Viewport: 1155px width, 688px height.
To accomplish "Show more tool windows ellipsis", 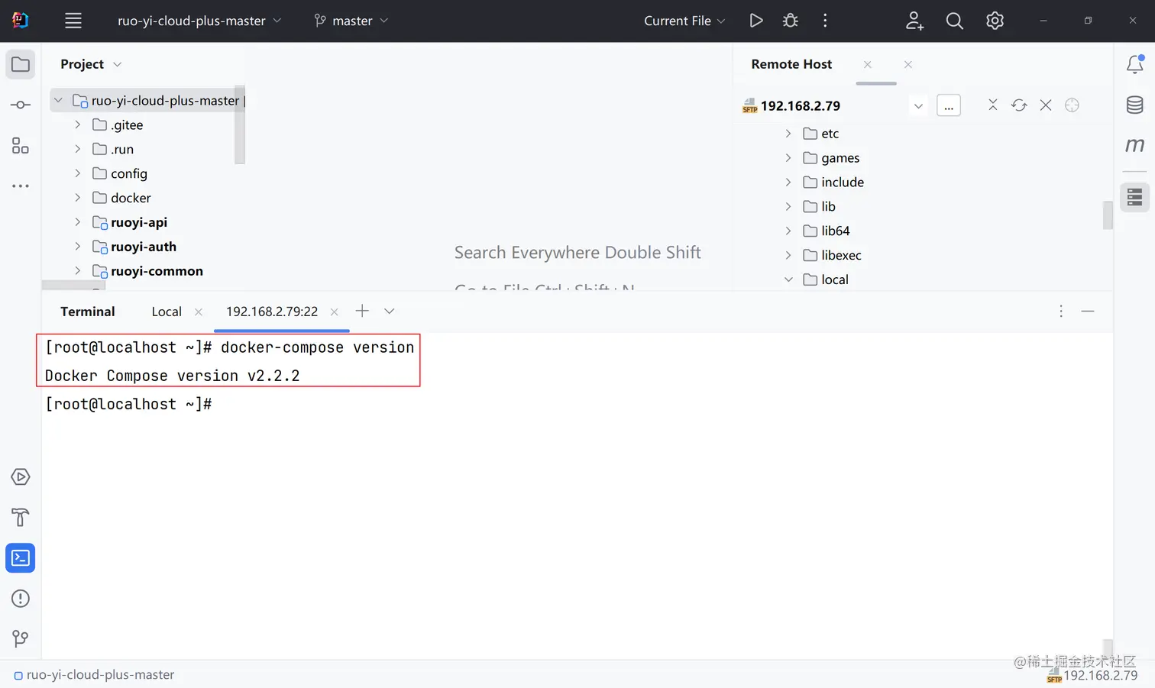I will click(21, 186).
